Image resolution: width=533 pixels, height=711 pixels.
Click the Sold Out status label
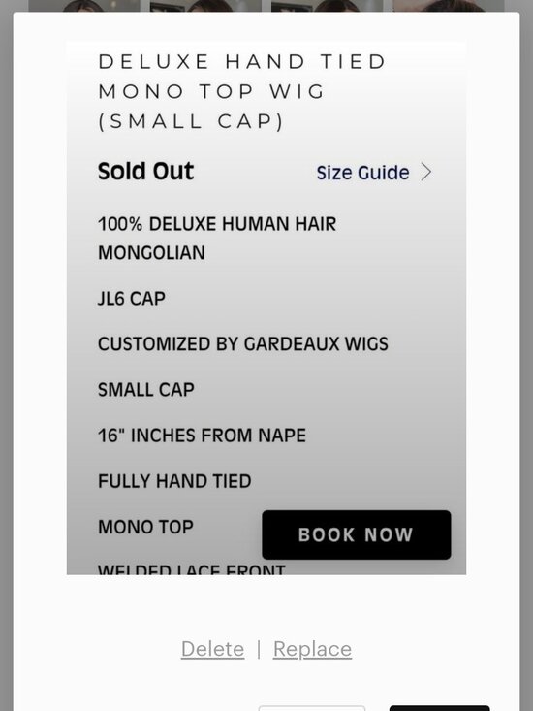[145, 172]
